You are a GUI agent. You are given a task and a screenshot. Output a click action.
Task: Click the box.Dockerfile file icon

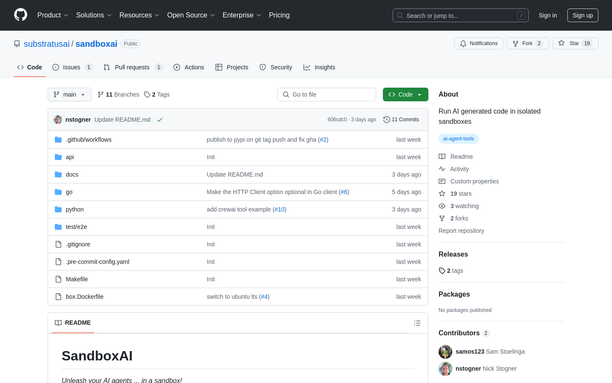pyautogui.click(x=58, y=297)
